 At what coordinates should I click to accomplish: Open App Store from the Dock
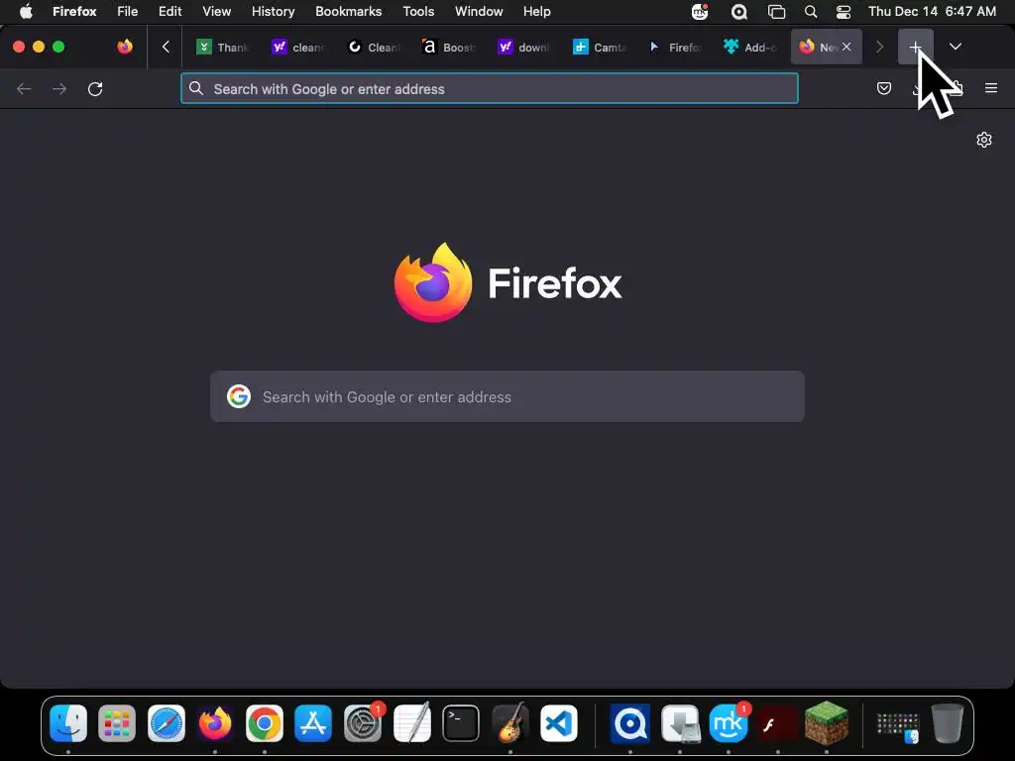(313, 722)
